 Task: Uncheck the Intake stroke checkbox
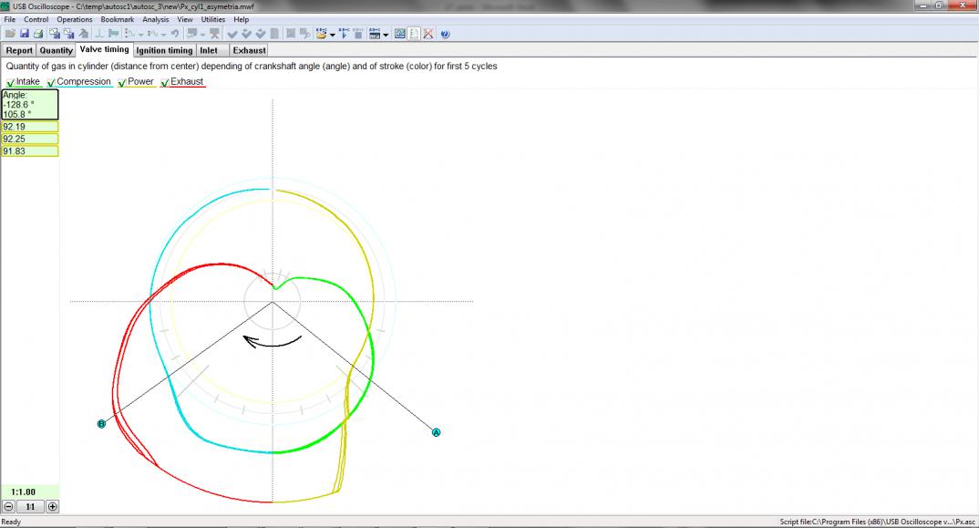coord(10,83)
